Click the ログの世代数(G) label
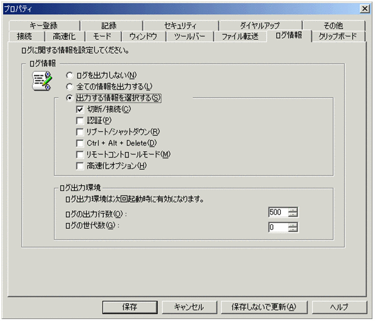The height and width of the screenshot is (321, 375). (x=92, y=226)
